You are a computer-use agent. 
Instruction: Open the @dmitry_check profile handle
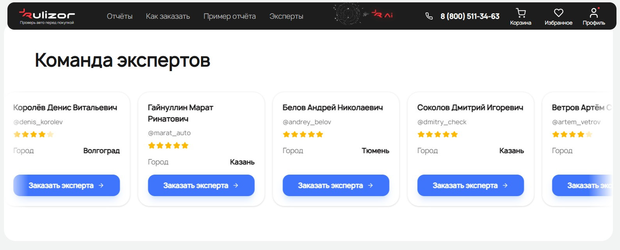coord(442,122)
